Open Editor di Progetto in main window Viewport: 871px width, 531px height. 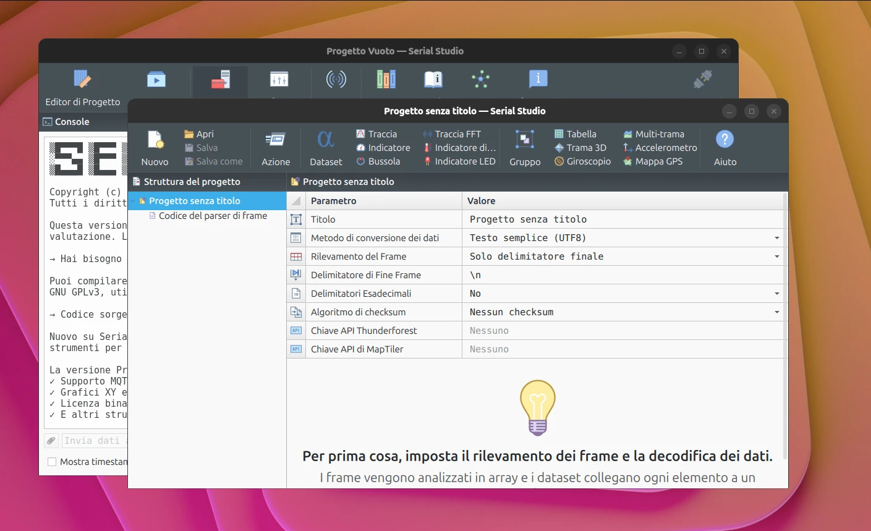[82, 88]
